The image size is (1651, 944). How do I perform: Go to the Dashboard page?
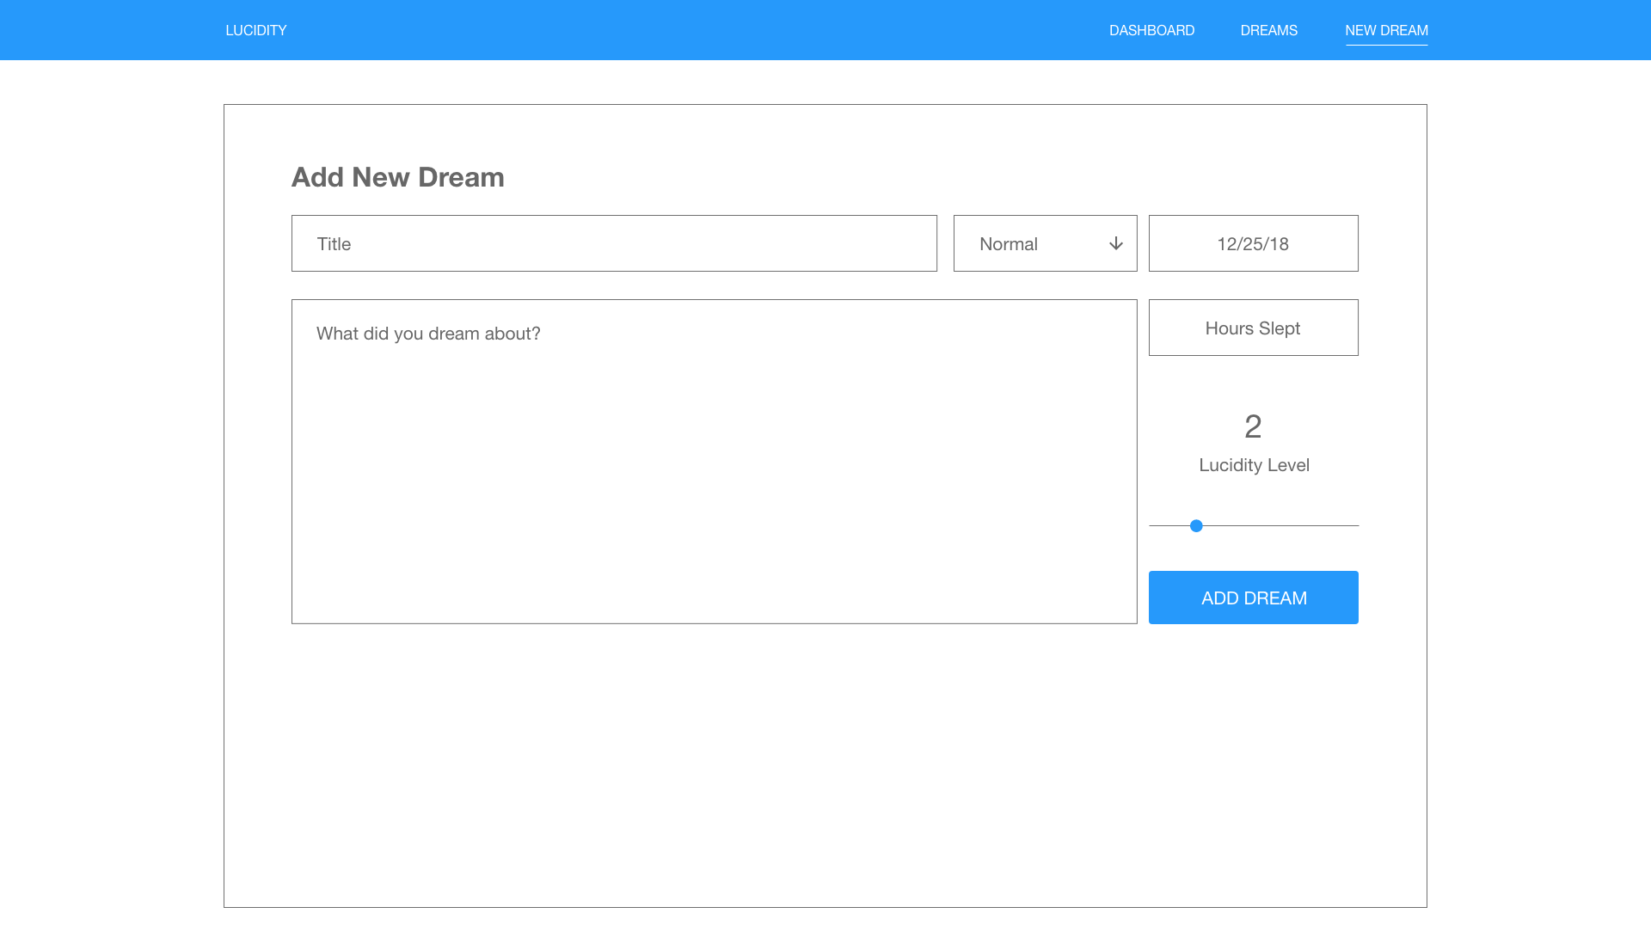(1151, 30)
